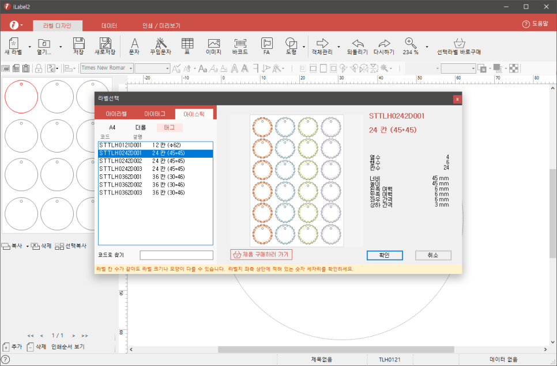Select the STTLH0362D001 36 칸 row

click(156, 177)
